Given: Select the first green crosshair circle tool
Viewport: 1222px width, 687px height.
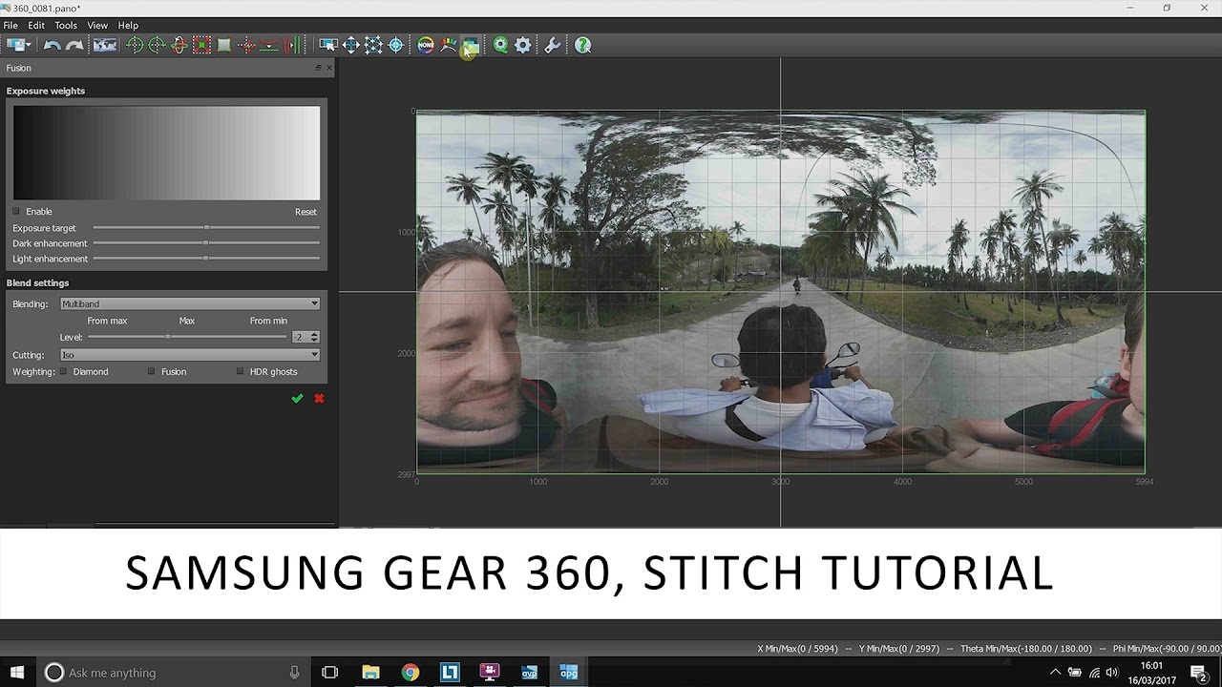Looking at the screenshot, I should click(135, 45).
